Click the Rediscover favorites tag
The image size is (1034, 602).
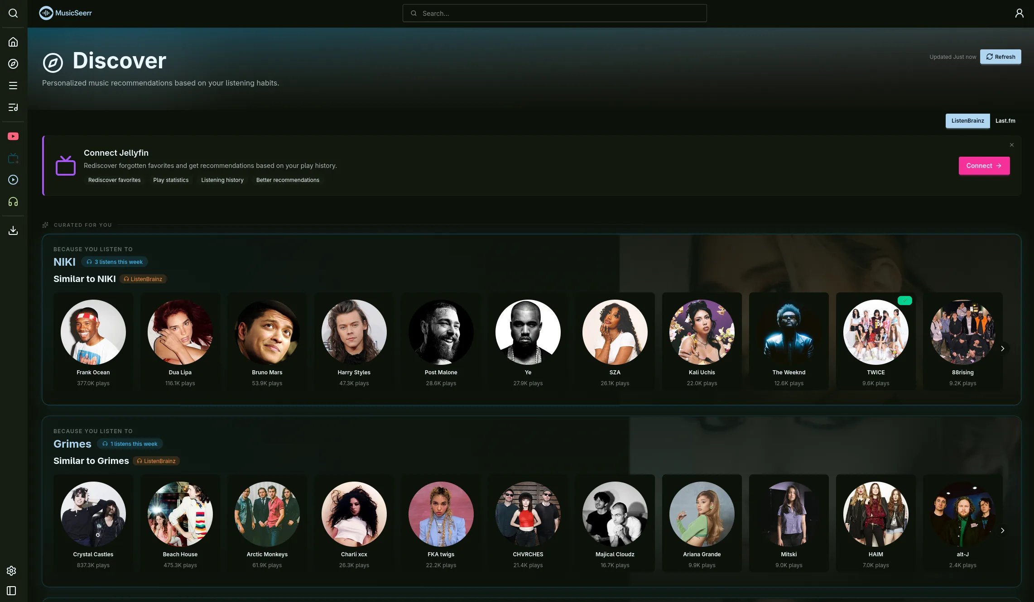114,180
